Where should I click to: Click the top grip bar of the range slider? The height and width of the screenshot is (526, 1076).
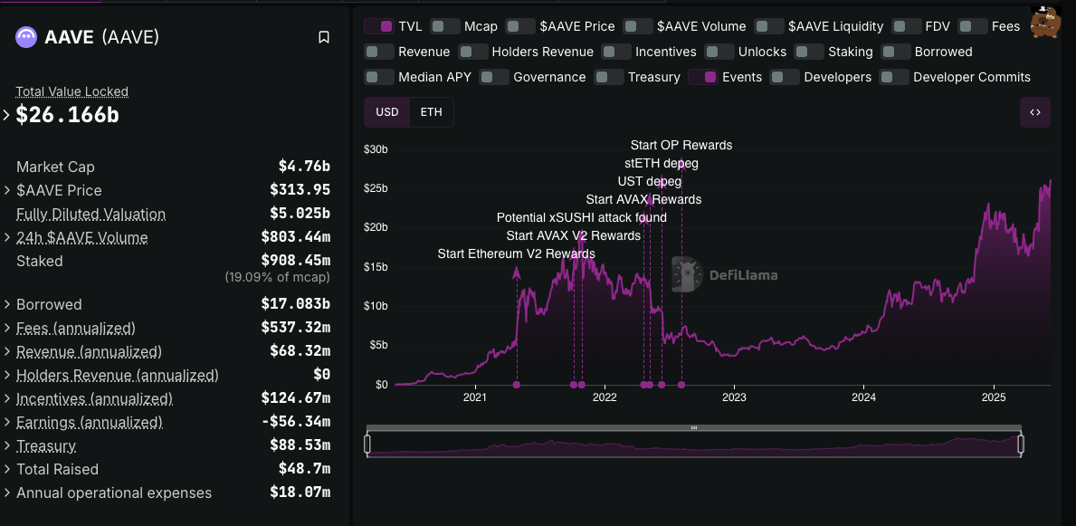point(694,428)
